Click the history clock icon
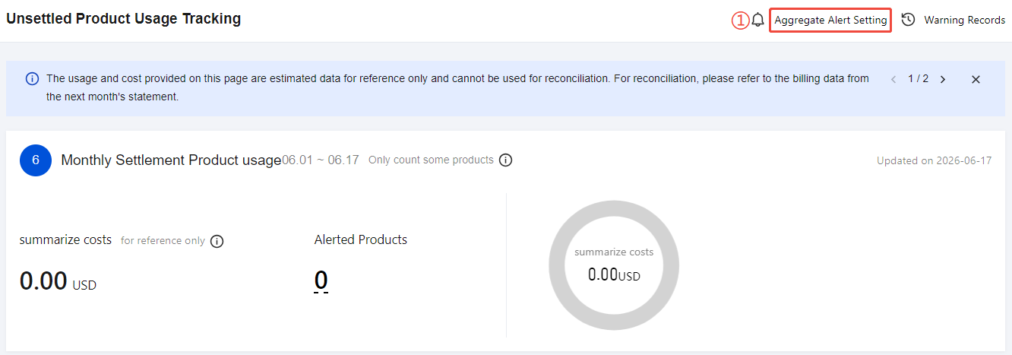Screen dimensions: 1012x355 tap(908, 20)
